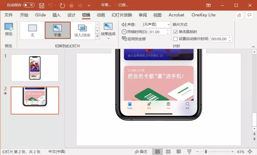
Task: Click the slide count status text
Action: 21,152
